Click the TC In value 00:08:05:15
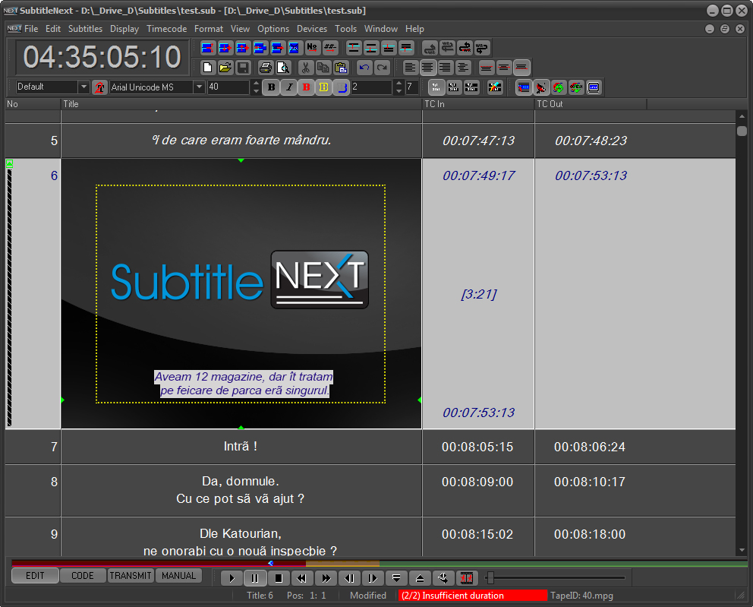Viewport: 753px width, 607px height. (x=477, y=447)
